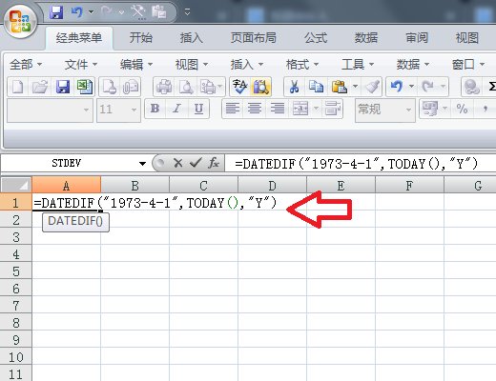Open the Name Box dropdown arrow
The width and height of the screenshot is (496, 381).
[142, 164]
